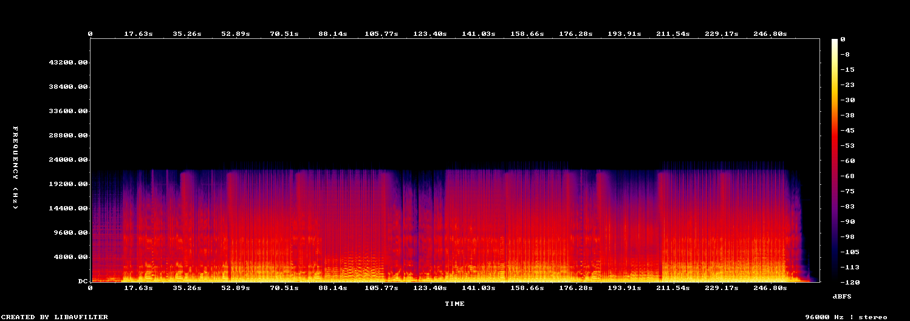Image resolution: width=910 pixels, height=321 pixels.
Task: Click the 88.14s marker on top axis
Action: [x=333, y=34]
